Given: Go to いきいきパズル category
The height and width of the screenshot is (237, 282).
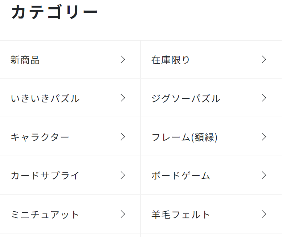Looking at the screenshot, I should (x=45, y=98).
